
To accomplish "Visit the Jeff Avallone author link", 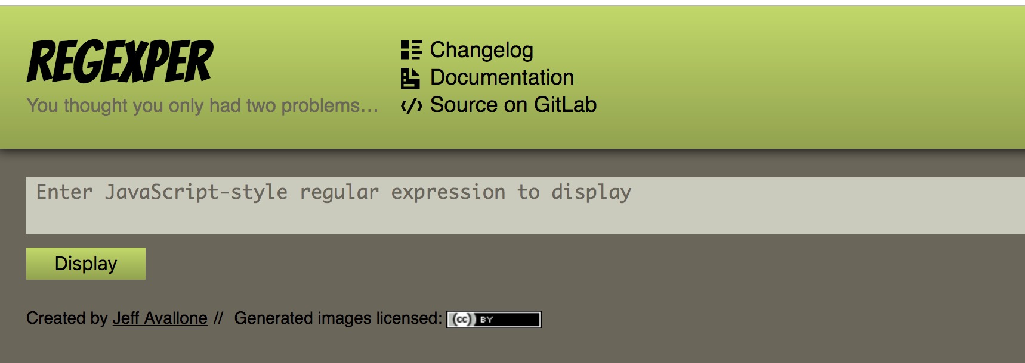I will (160, 318).
